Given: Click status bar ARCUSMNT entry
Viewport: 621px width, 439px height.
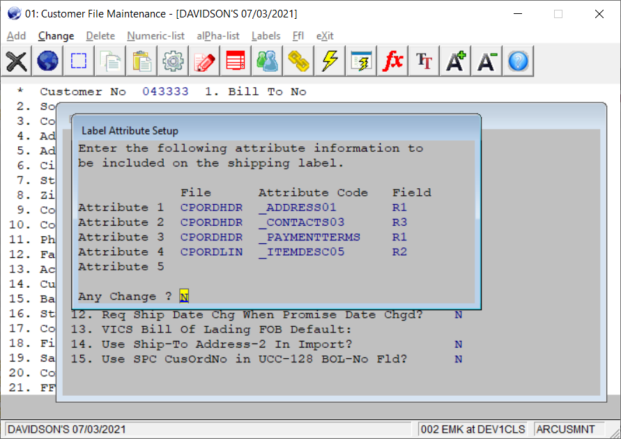Looking at the screenshot, I should (569, 429).
